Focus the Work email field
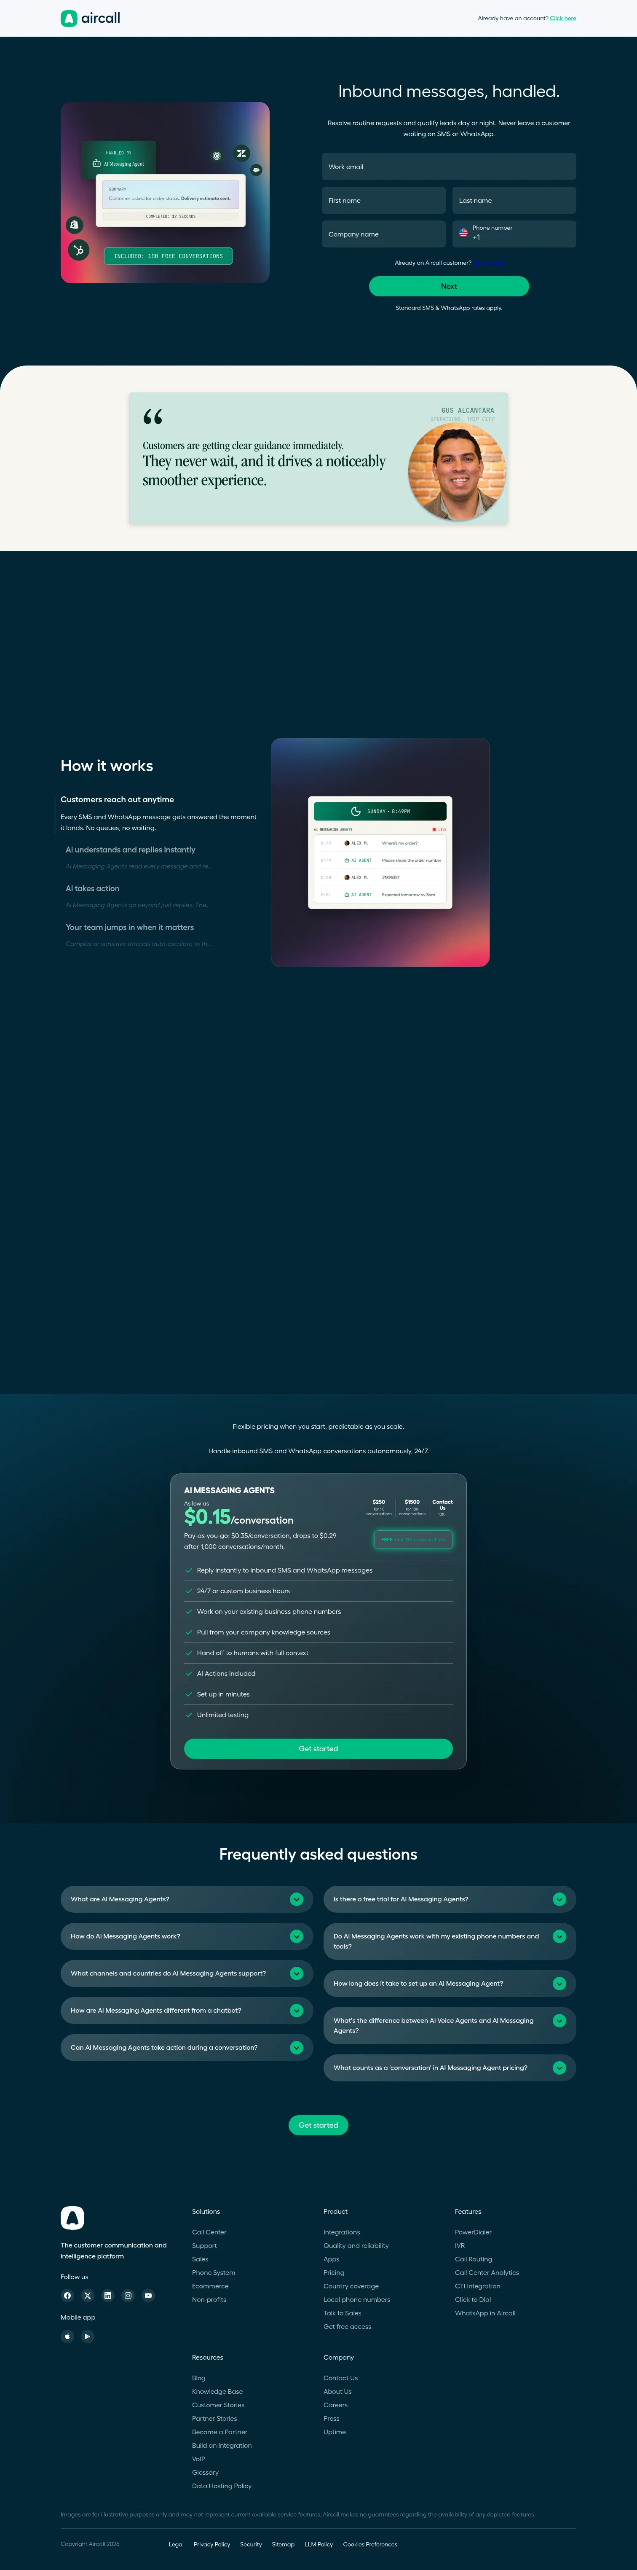 [449, 167]
